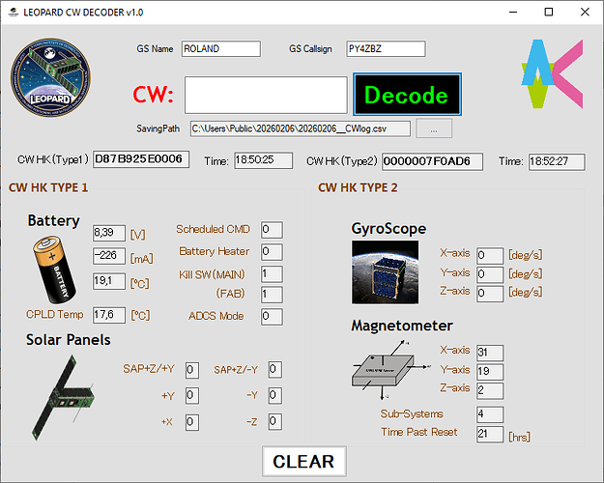Edit the GS Name field
This screenshot has width=604, height=483.
click(x=219, y=49)
